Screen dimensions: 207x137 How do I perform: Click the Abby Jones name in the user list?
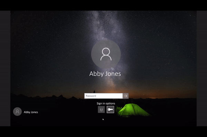tap(31, 112)
